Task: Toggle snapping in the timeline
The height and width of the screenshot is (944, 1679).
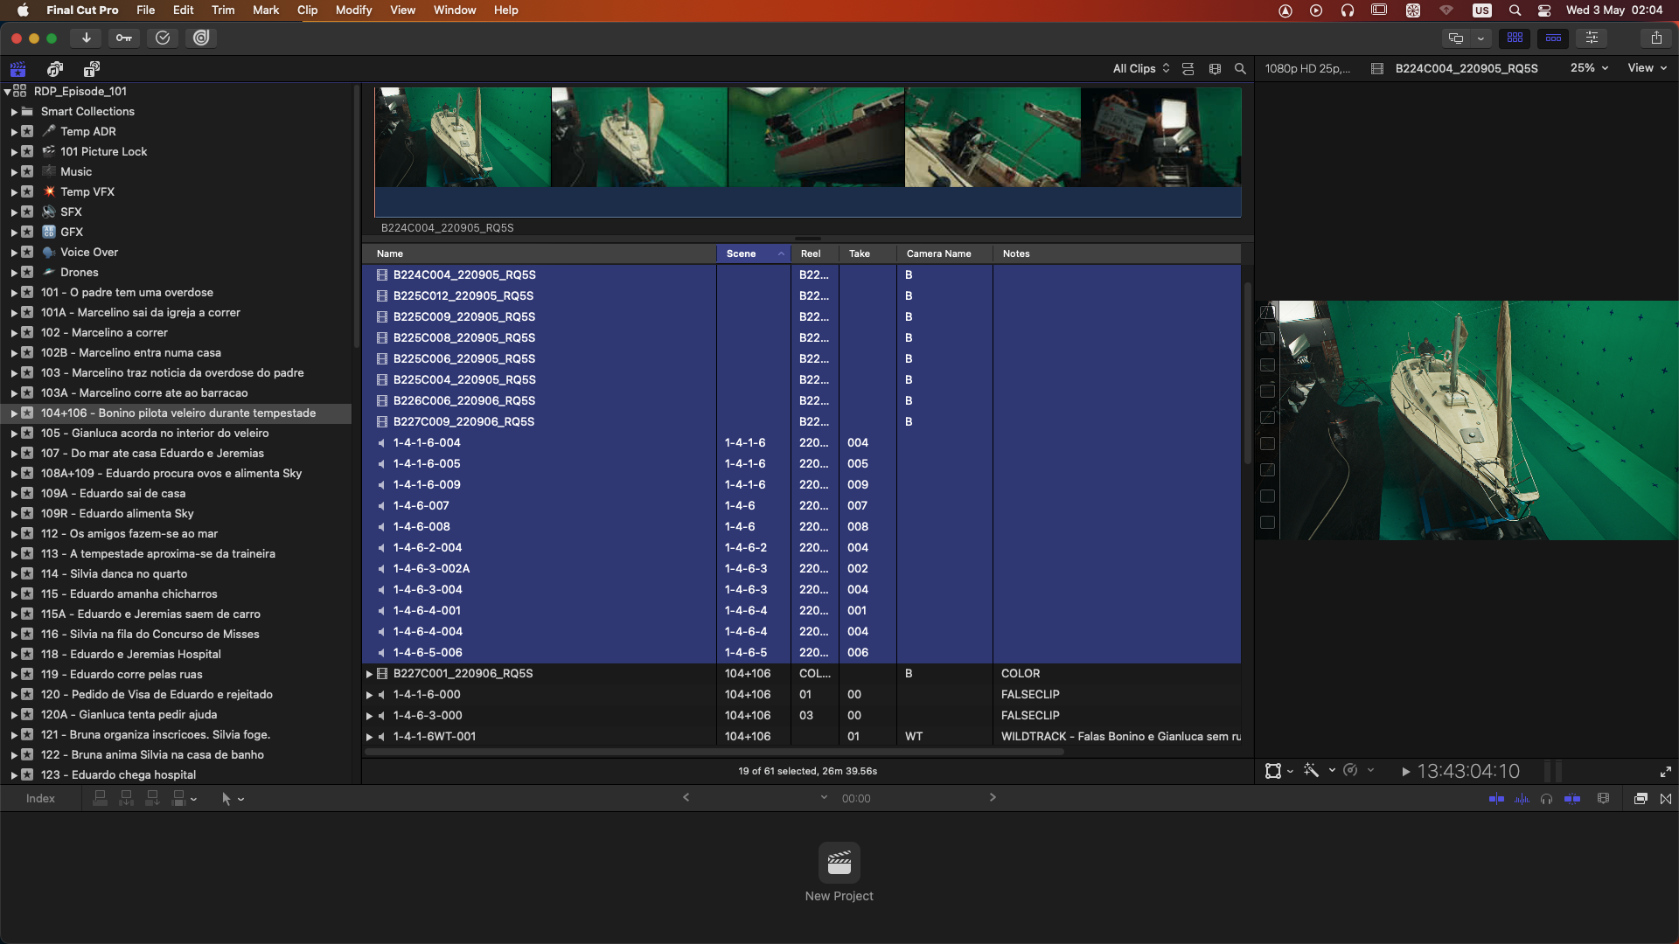Action: point(1572,798)
